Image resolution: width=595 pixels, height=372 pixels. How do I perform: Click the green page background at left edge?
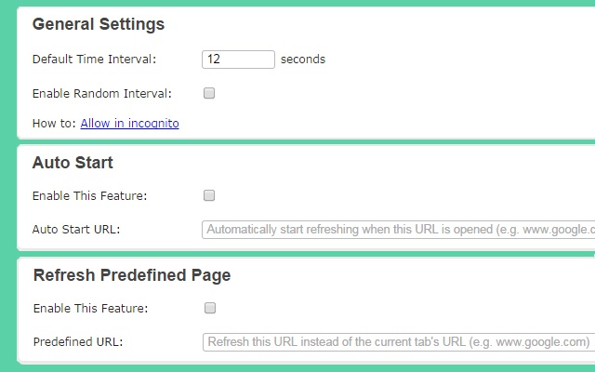(7, 186)
